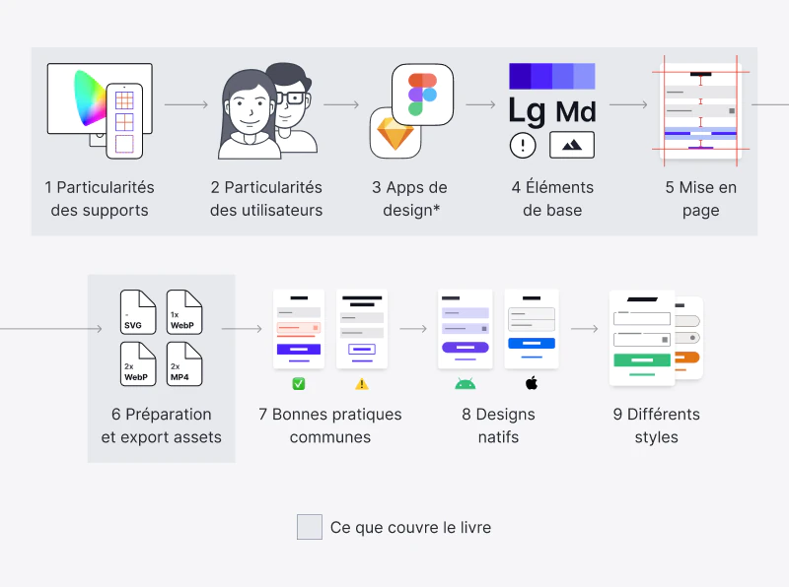This screenshot has height=587, width=789.
Task: Click the Figma app icon
Action: (x=423, y=95)
